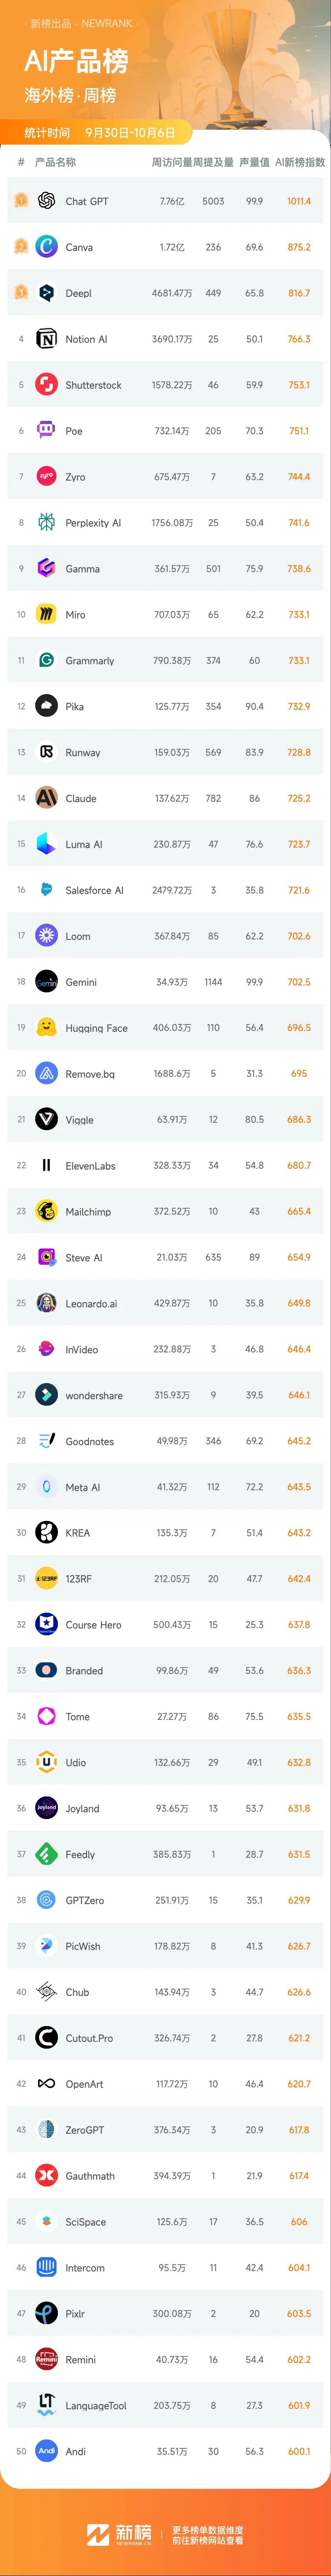Click the Gemini index score 702.5

pos(299,982)
